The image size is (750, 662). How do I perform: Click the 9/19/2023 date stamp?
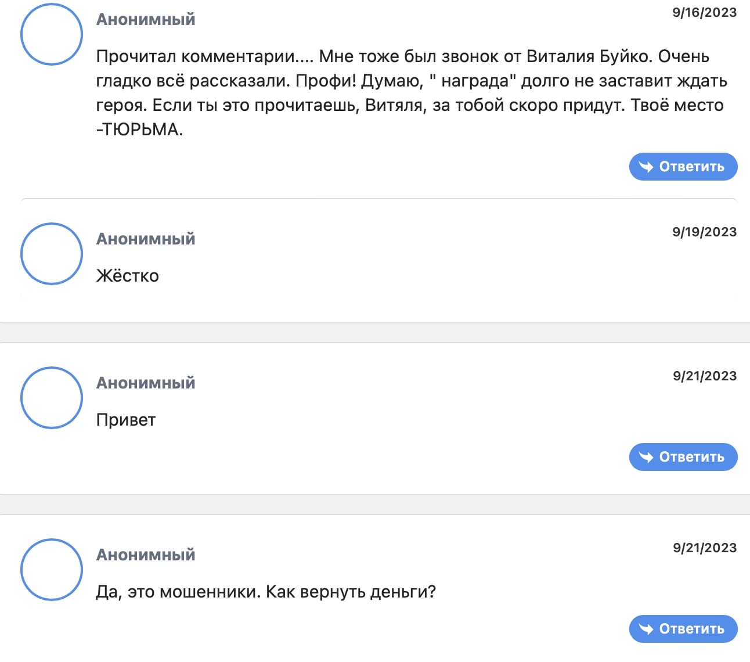704,232
